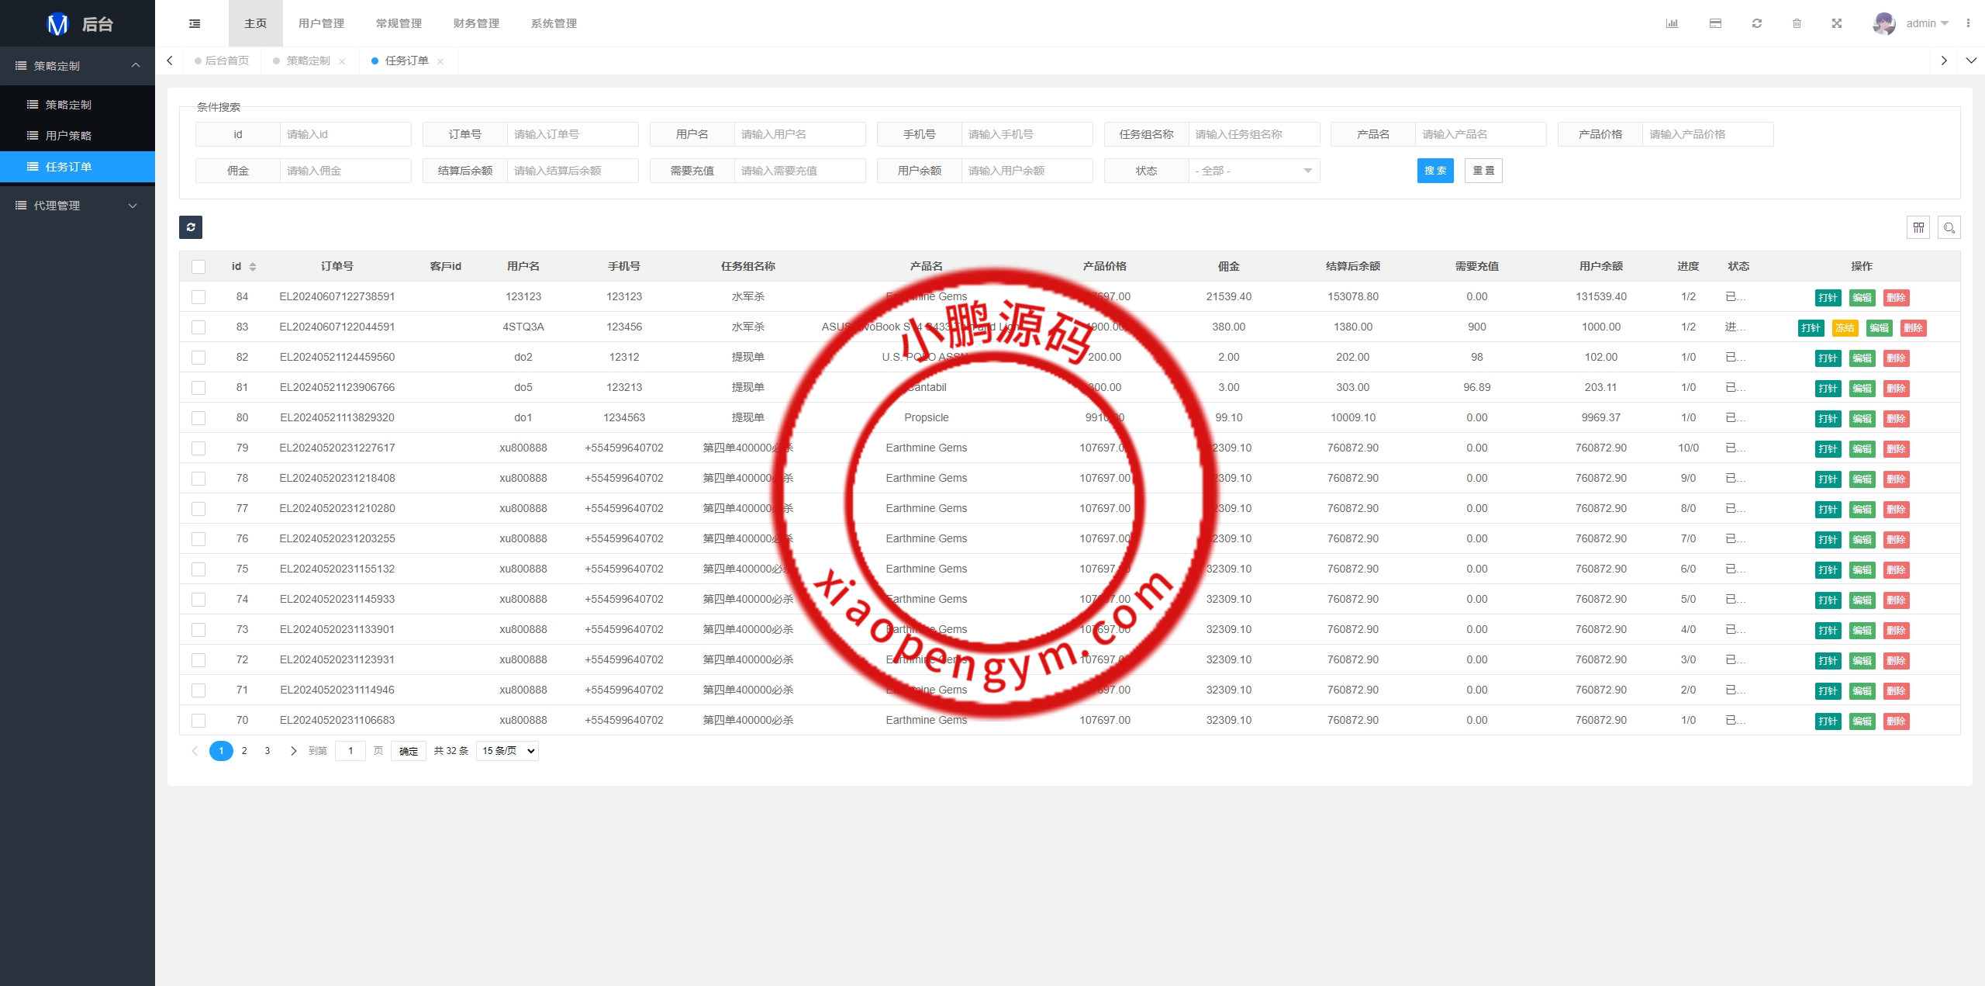Click the sidebar collapse icon in header
Screen dimensions: 1985x986
click(195, 23)
